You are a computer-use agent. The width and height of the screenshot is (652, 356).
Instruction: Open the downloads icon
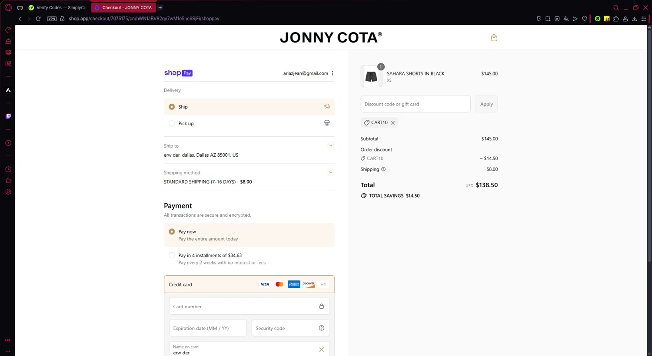tap(635, 19)
